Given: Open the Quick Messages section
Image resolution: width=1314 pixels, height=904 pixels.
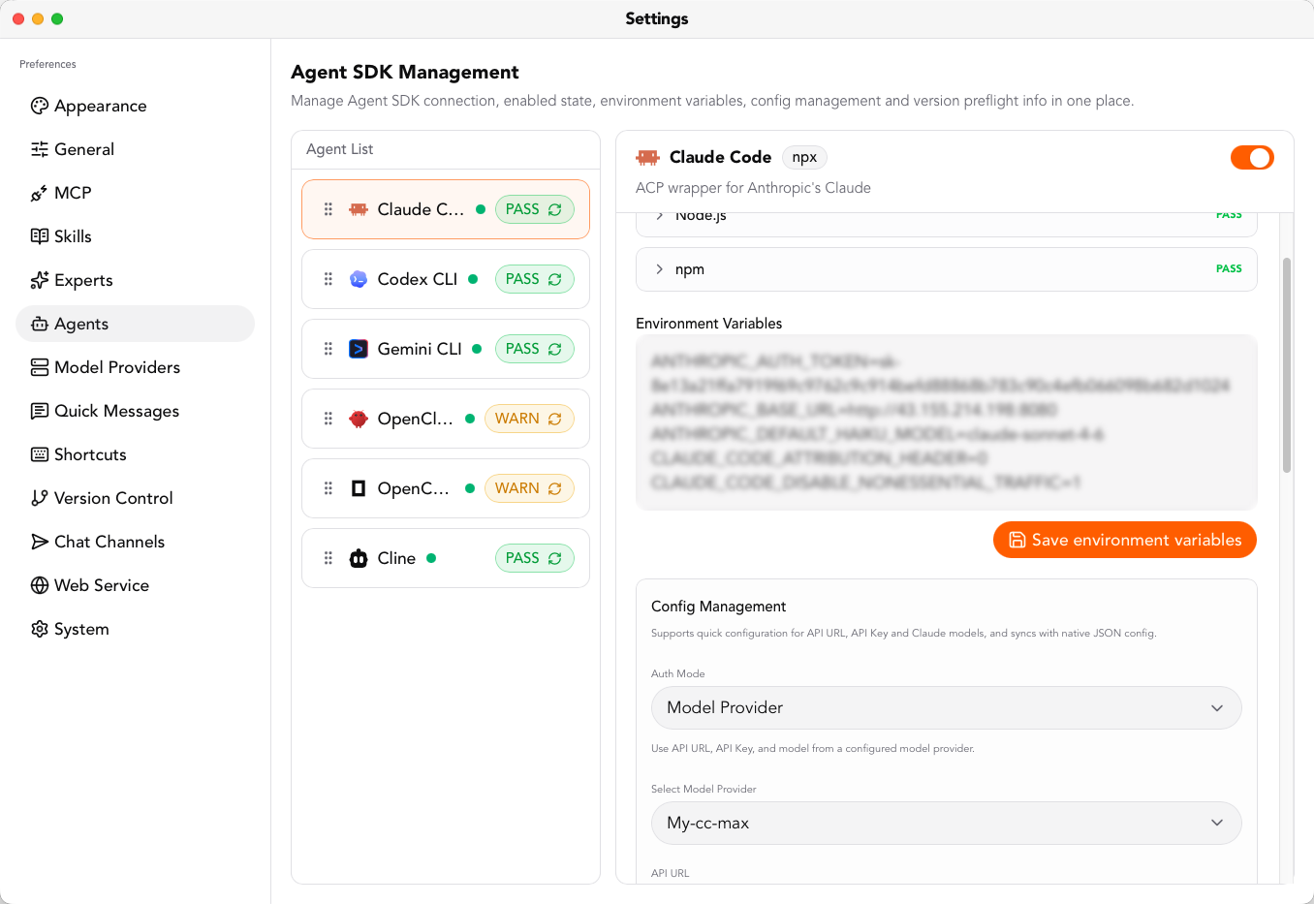Looking at the screenshot, I should click(135, 411).
